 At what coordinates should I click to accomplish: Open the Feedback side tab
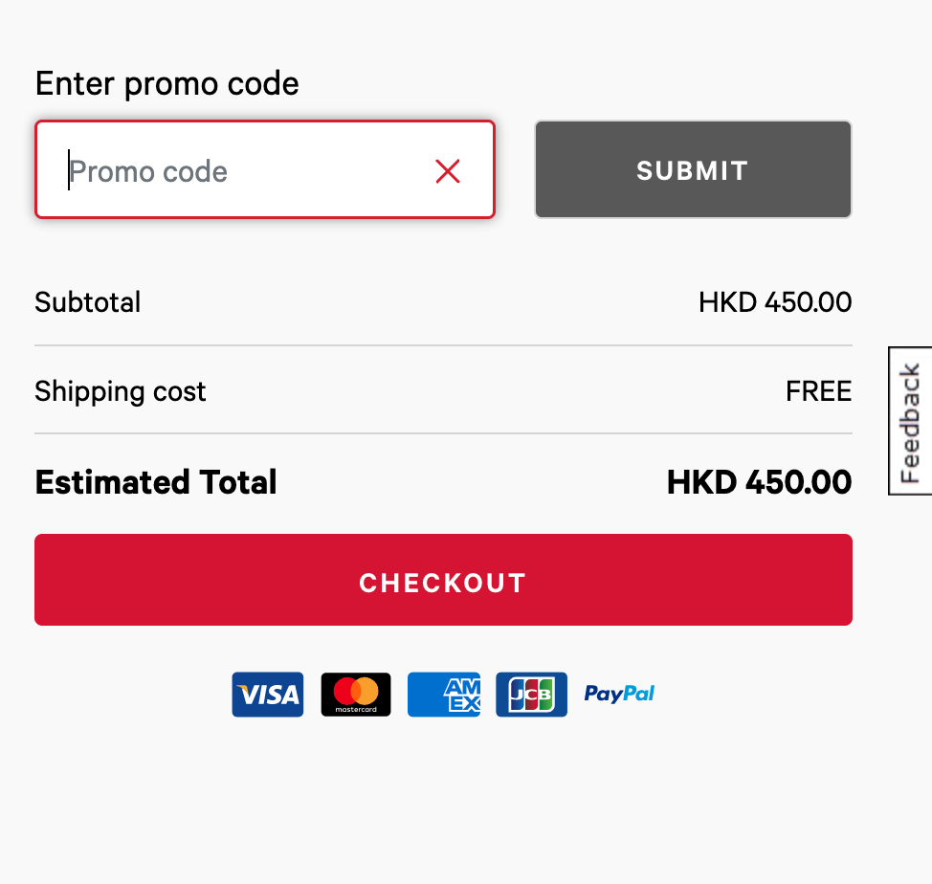pyautogui.click(x=910, y=421)
